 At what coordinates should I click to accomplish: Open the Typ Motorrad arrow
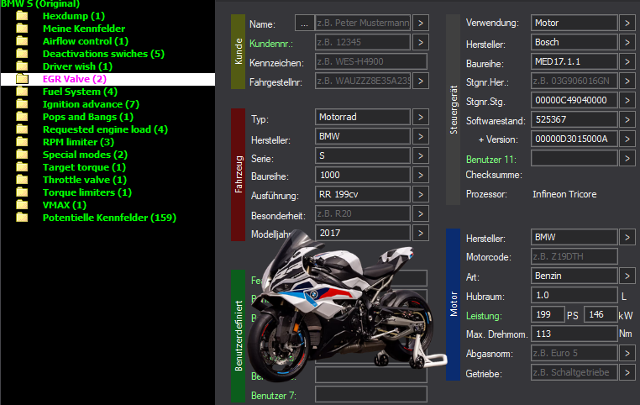[421, 117]
